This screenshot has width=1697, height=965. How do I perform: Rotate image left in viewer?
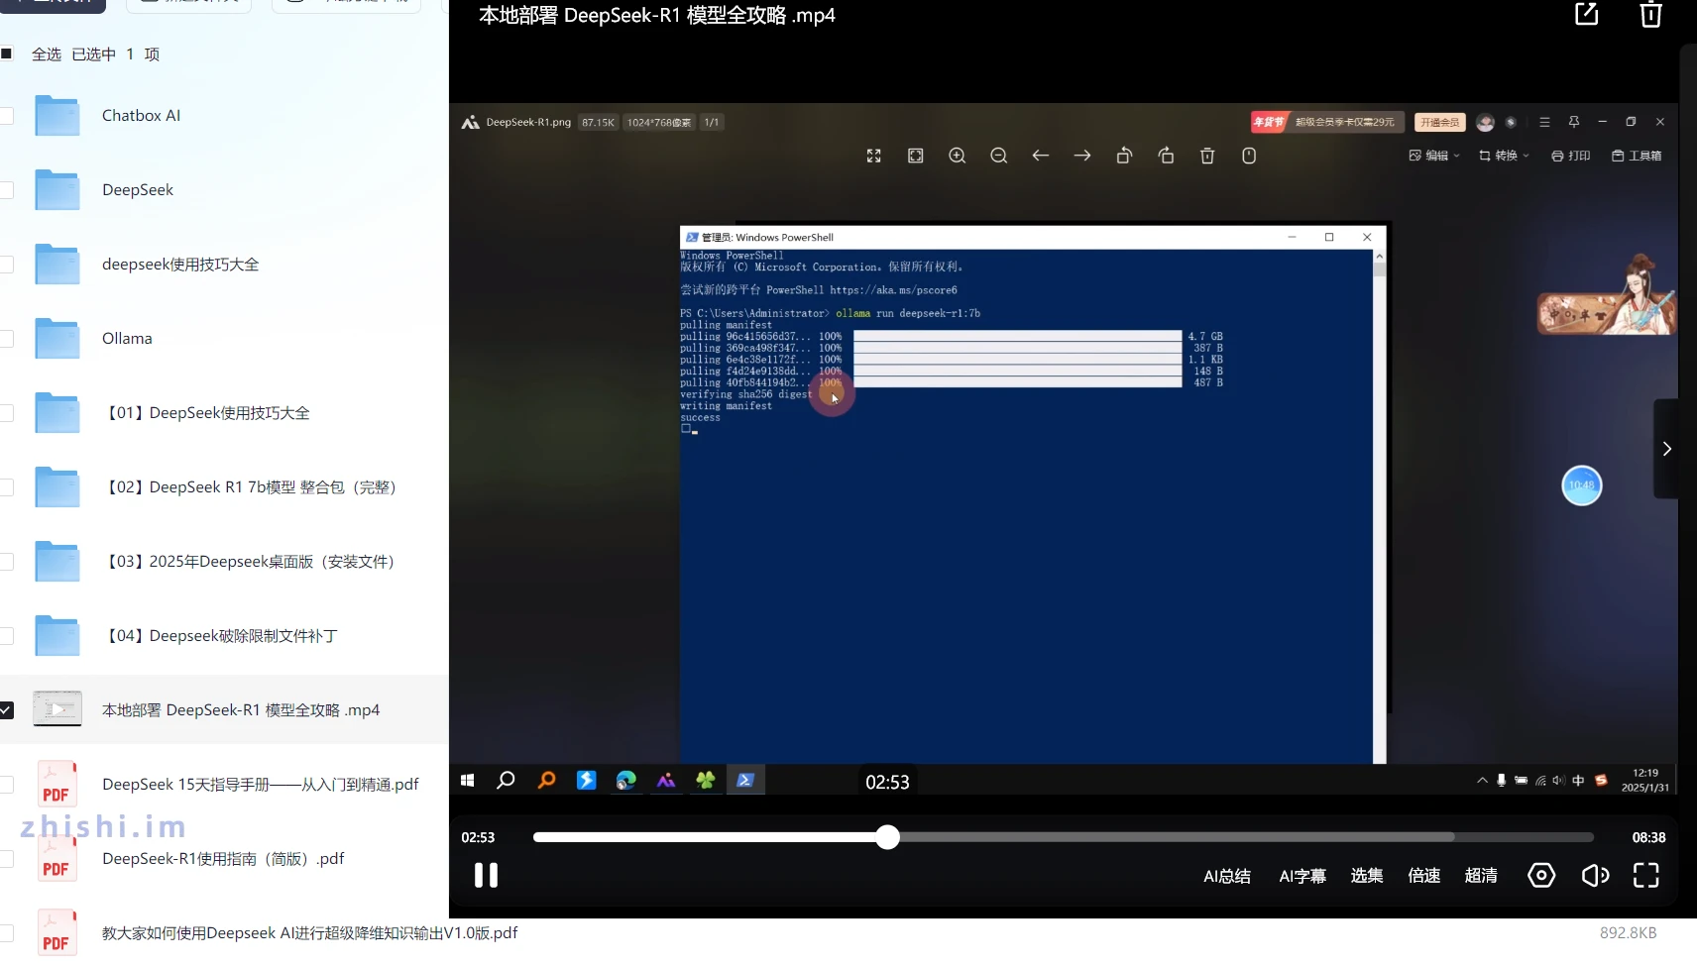pyautogui.click(x=1123, y=156)
